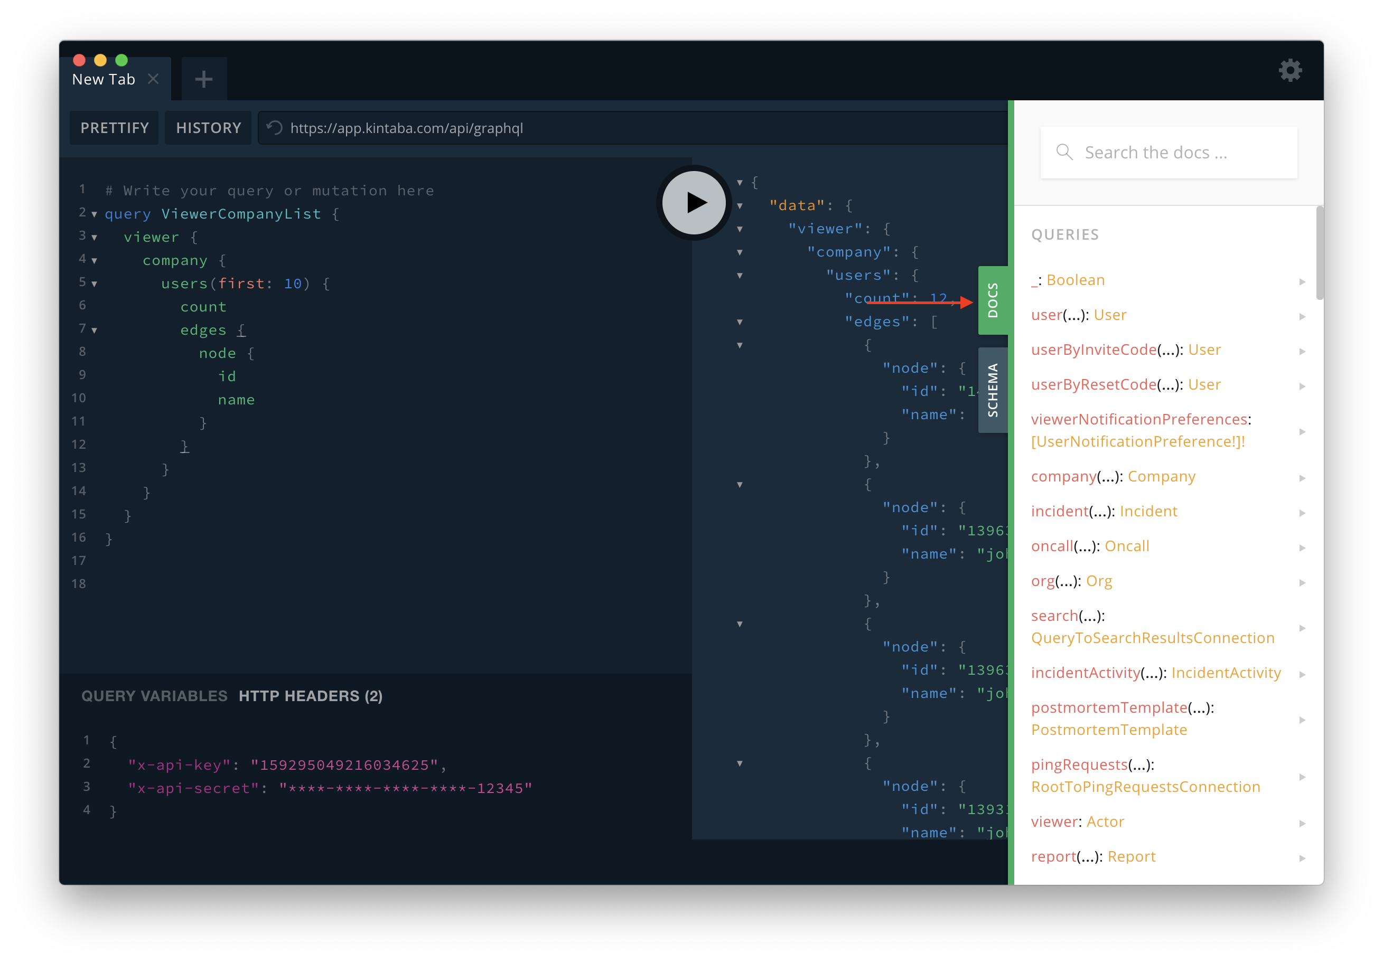Viewport: 1383px width, 963px height.
Task: Click the PRETTIFY button
Action: click(115, 128)
